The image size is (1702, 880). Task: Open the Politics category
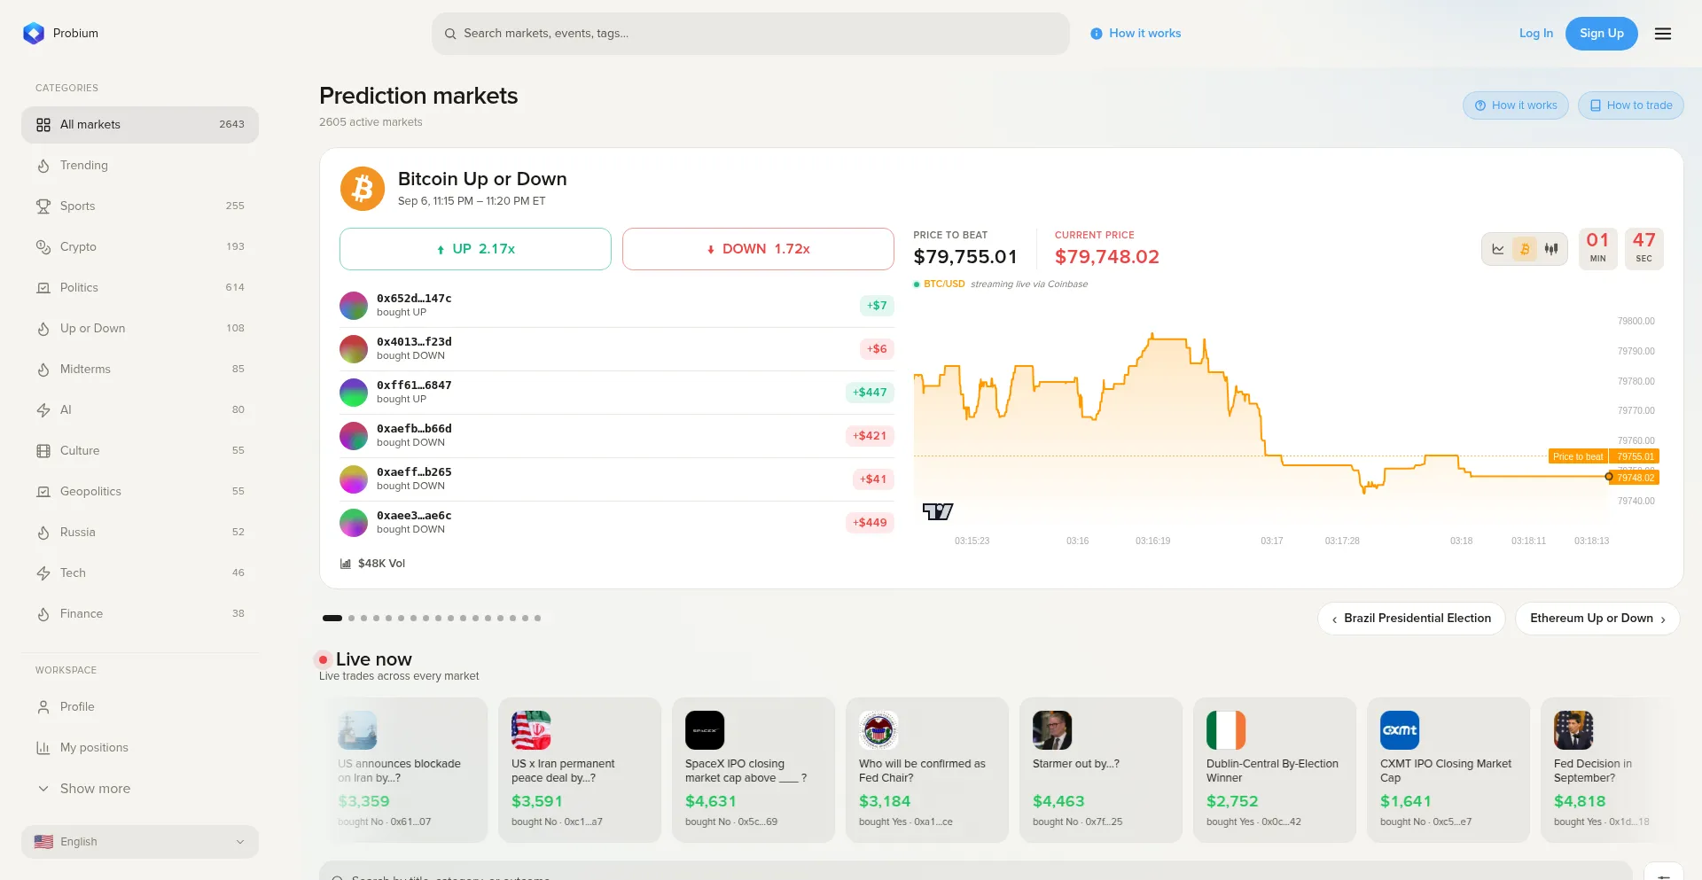tap(140, 288)
